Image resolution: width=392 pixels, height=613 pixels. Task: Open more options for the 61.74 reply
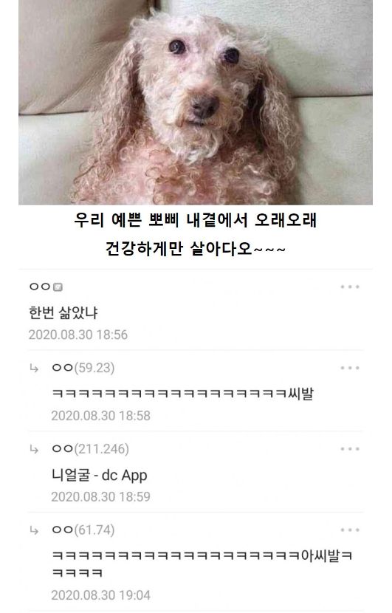(x=349, y=530)
